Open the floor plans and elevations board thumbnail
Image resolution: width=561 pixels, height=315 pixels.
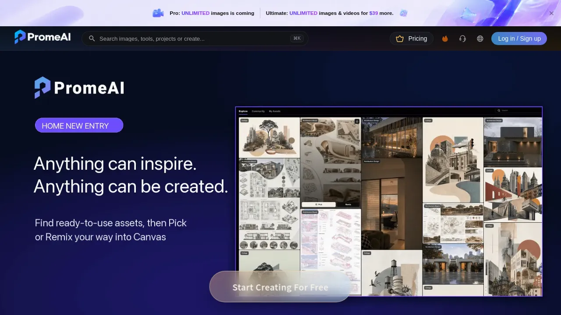(269, 204)
